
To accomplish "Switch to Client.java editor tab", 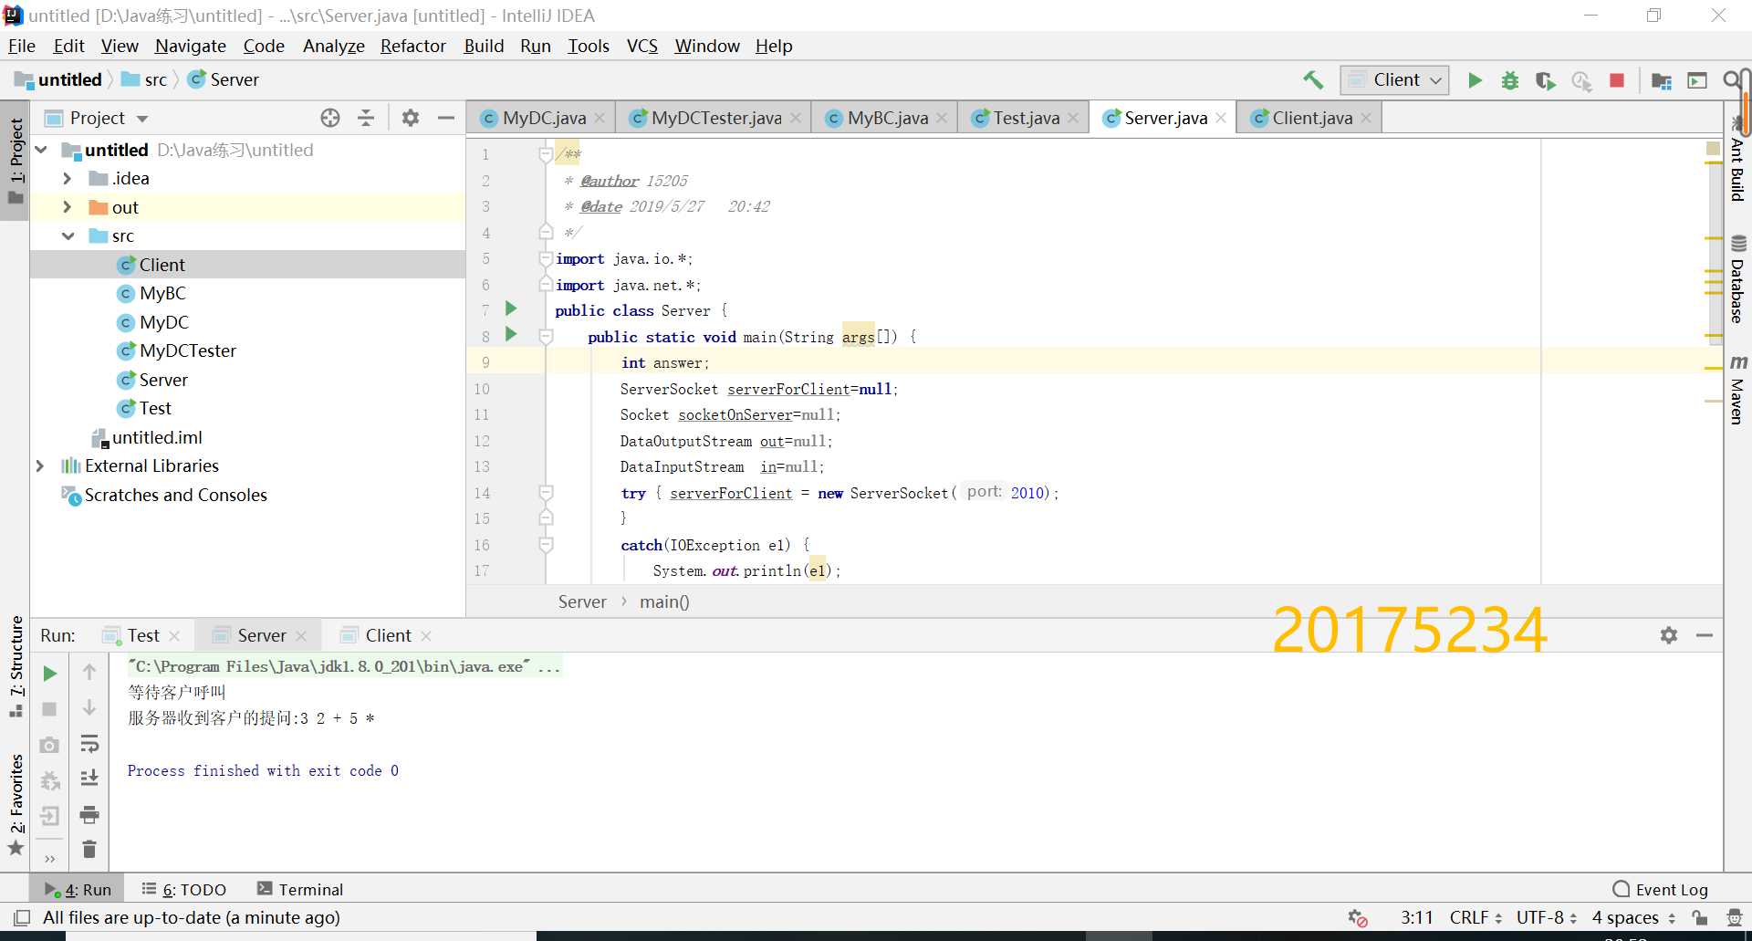I will (1311, 118).
